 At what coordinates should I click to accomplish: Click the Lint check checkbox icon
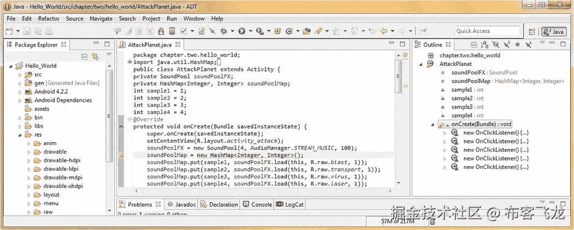tap(184, 31)
